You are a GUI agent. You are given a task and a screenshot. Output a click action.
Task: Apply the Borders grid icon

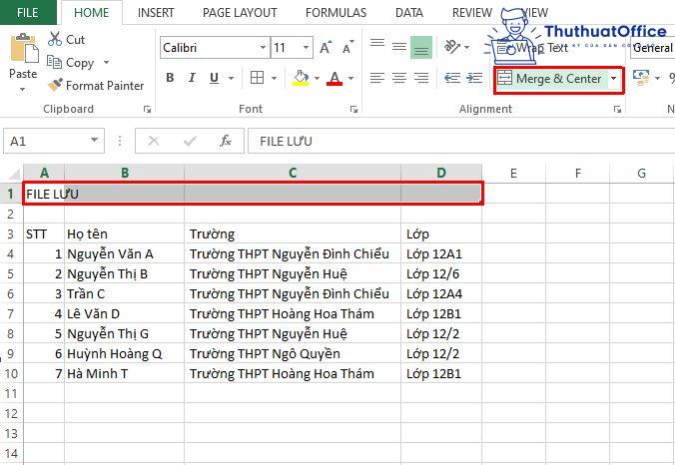coord(257,78)
